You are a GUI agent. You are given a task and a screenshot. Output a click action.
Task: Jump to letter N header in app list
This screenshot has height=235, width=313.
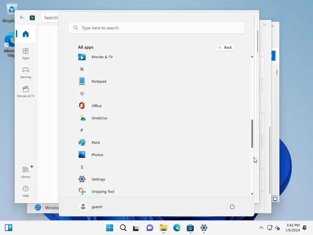point(82,69)
